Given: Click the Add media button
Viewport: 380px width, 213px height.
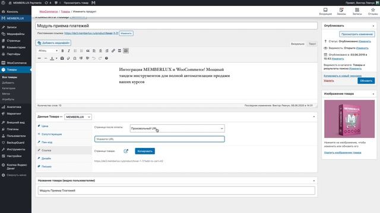Looking at the screenshot, I should [53, 43].
